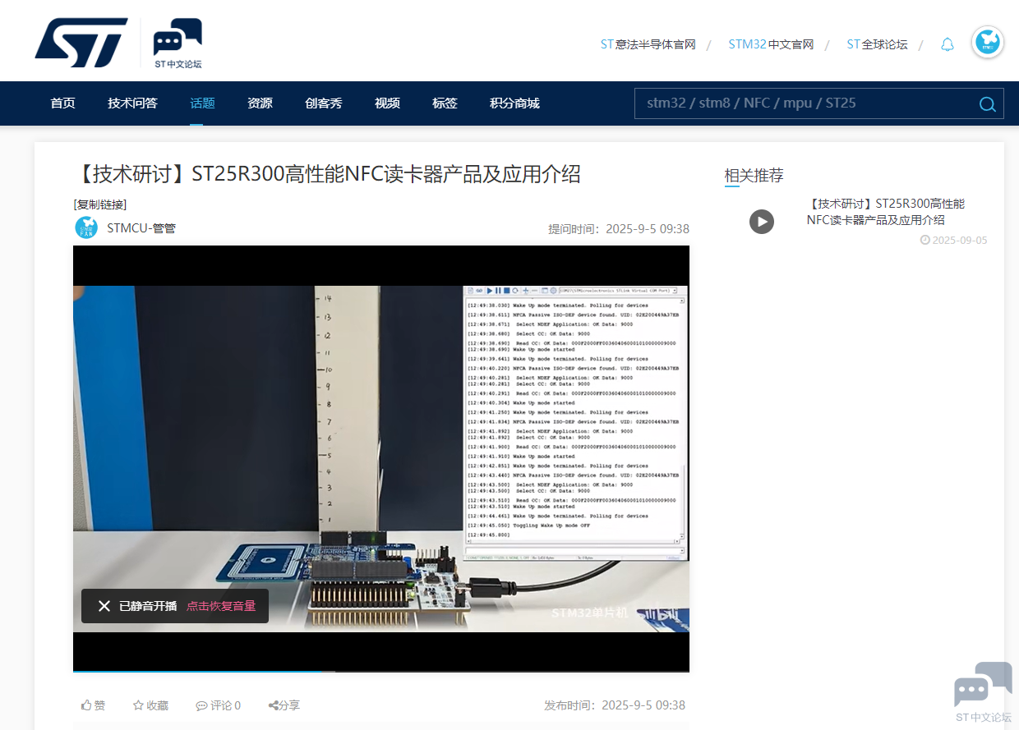Open the 资源 nav item
This screenshot has height=730, width=1019.
260,103
